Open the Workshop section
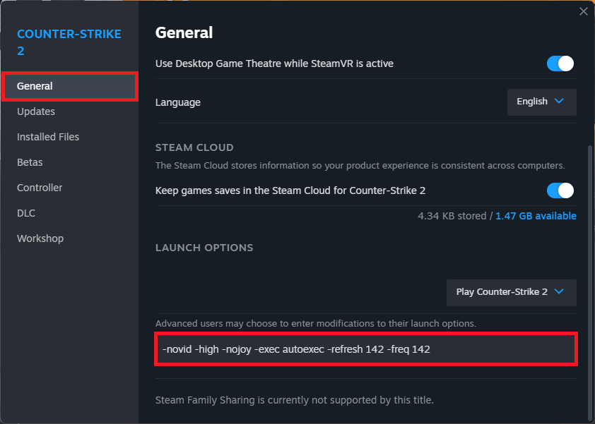This screenshot has width=595, height=424. coord(40,238)
